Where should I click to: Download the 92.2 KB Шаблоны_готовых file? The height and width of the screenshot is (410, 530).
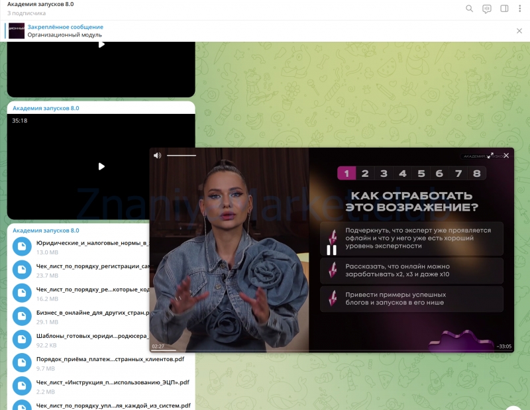[23, 338]
